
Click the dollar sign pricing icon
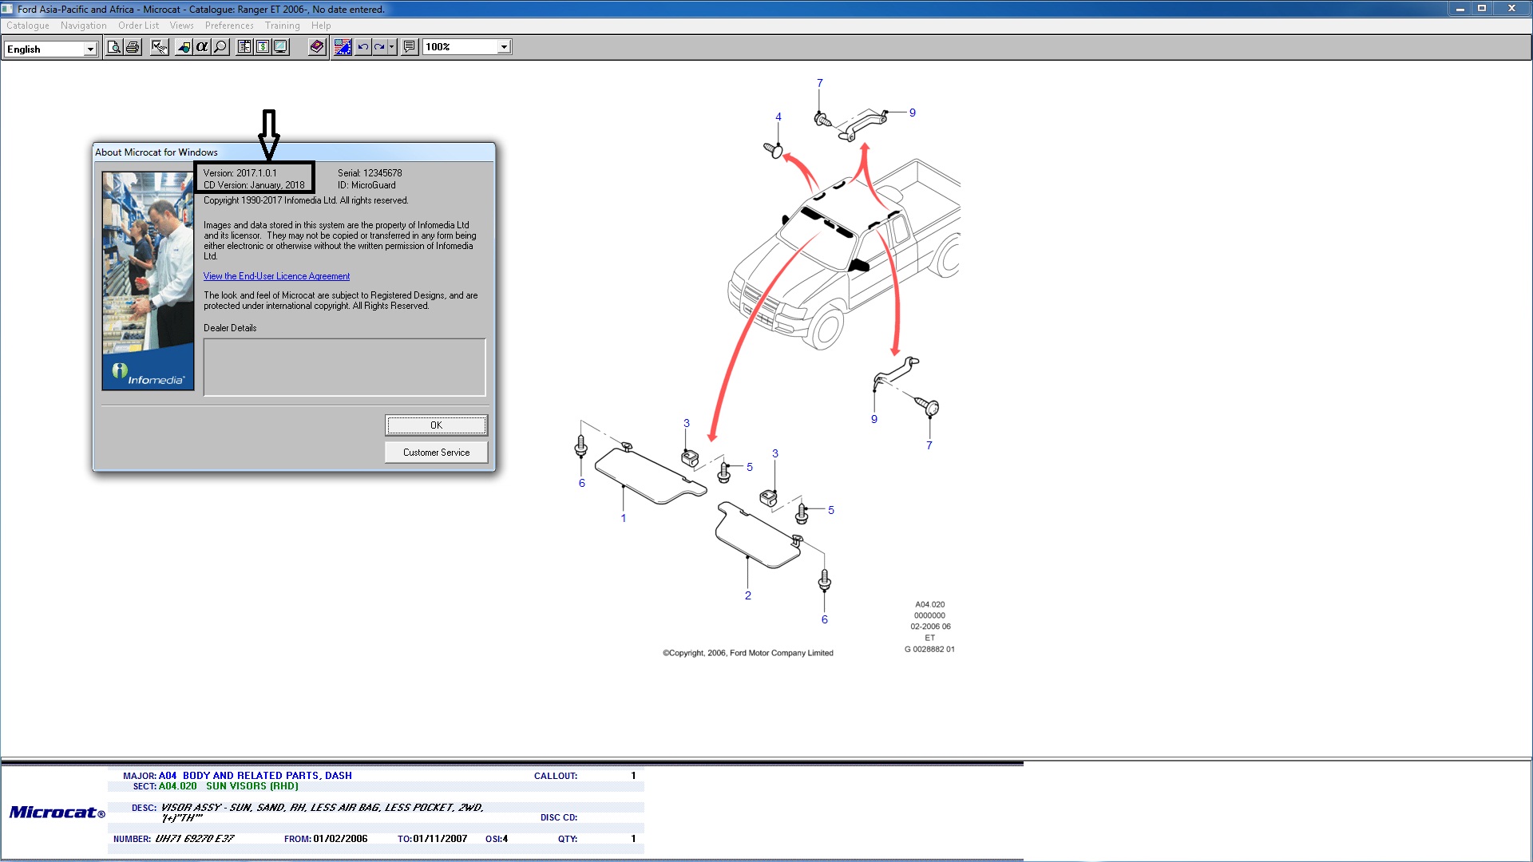click(x=263, y=47)
